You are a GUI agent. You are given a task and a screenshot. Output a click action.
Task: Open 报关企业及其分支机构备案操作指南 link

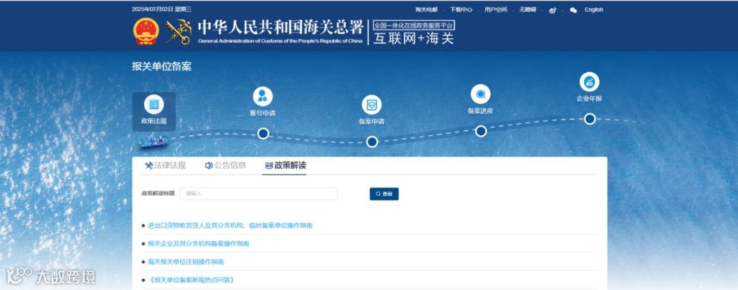point(199,244)
